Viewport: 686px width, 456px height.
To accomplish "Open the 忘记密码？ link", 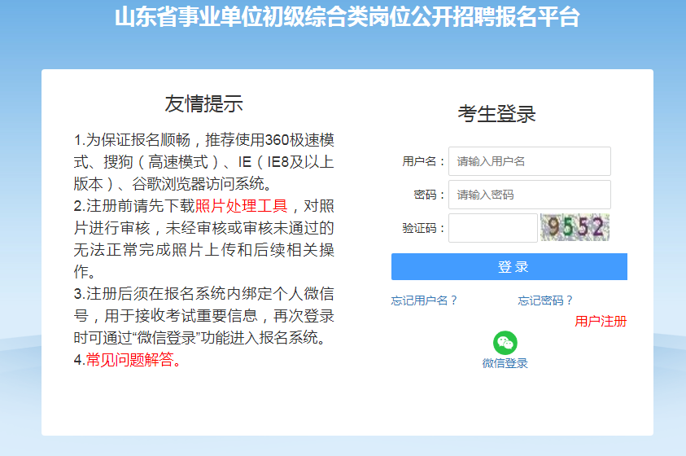I will pyautogui.click(x=545, y=300).
